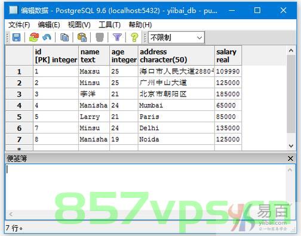Click the Undo arrow icon

click(x=47, y=37)
